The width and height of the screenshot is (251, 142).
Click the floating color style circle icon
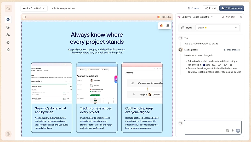pos(162,26)
